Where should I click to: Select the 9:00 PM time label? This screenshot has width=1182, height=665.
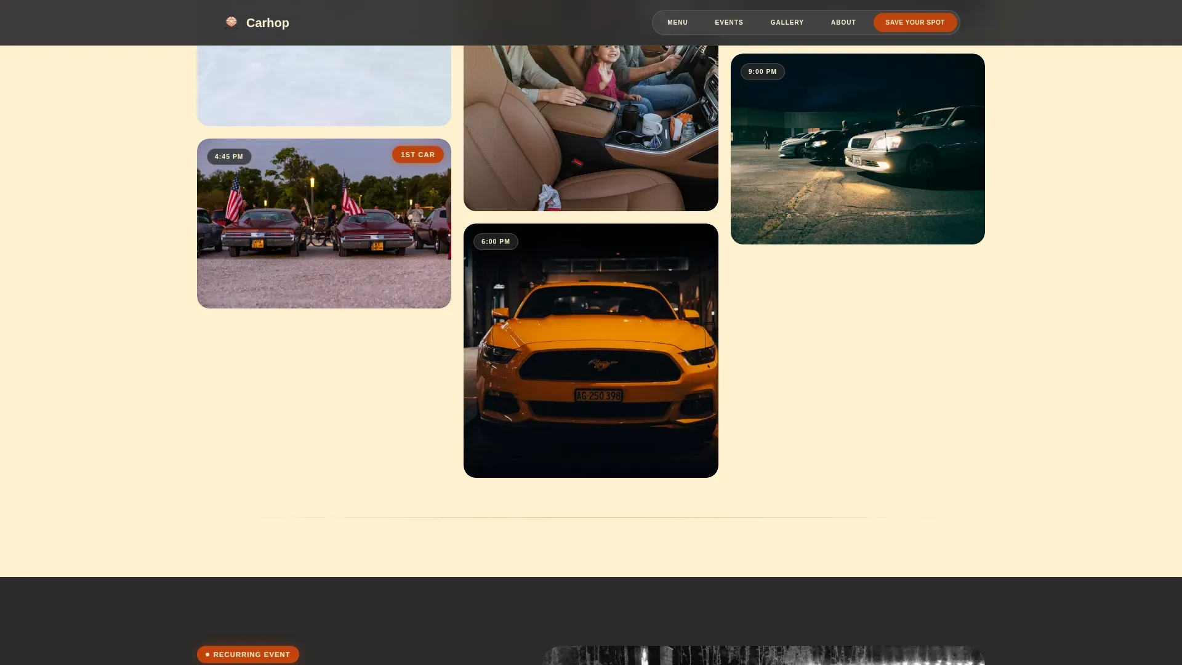point(762,71)
